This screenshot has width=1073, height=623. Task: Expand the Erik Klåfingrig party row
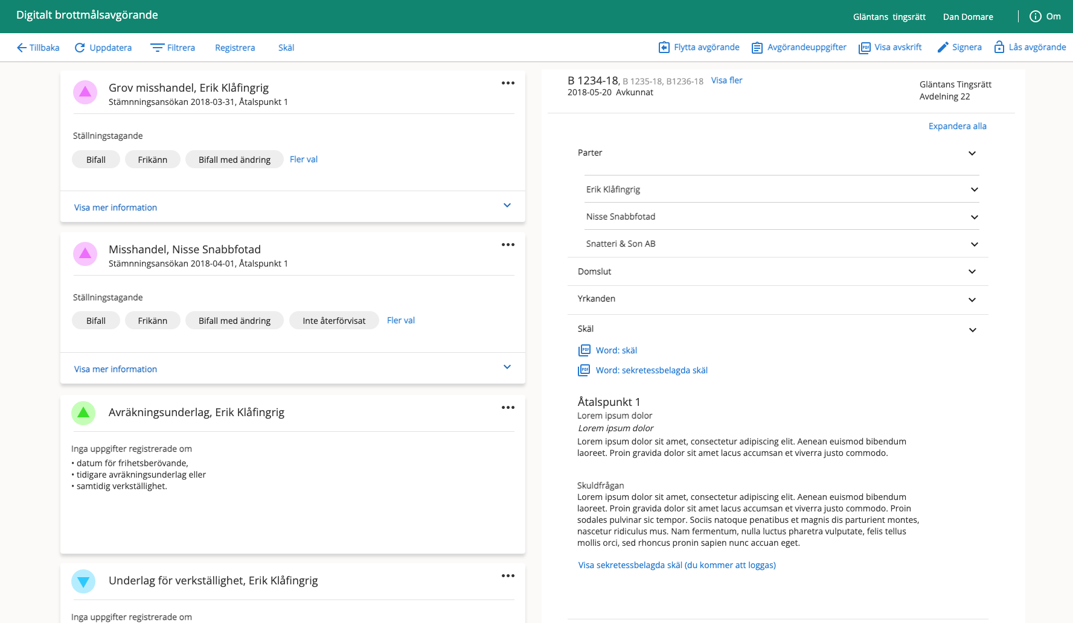click(782, 189)
